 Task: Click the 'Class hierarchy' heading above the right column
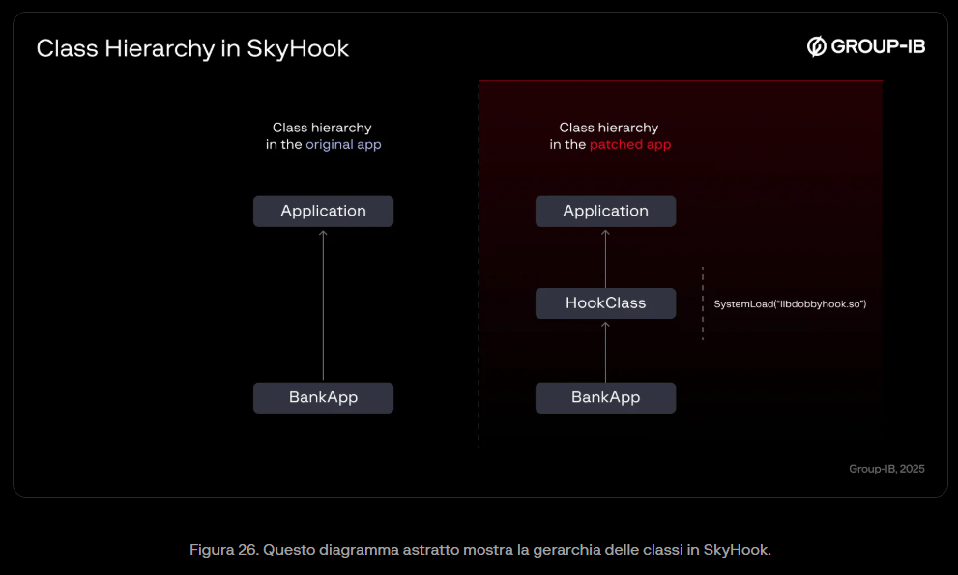coord(608,128)
